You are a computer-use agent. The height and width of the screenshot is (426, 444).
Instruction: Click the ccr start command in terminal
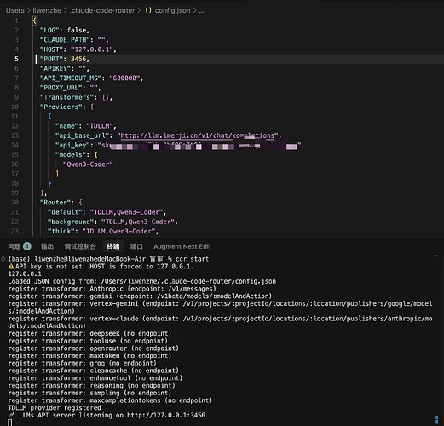point(192,259)
